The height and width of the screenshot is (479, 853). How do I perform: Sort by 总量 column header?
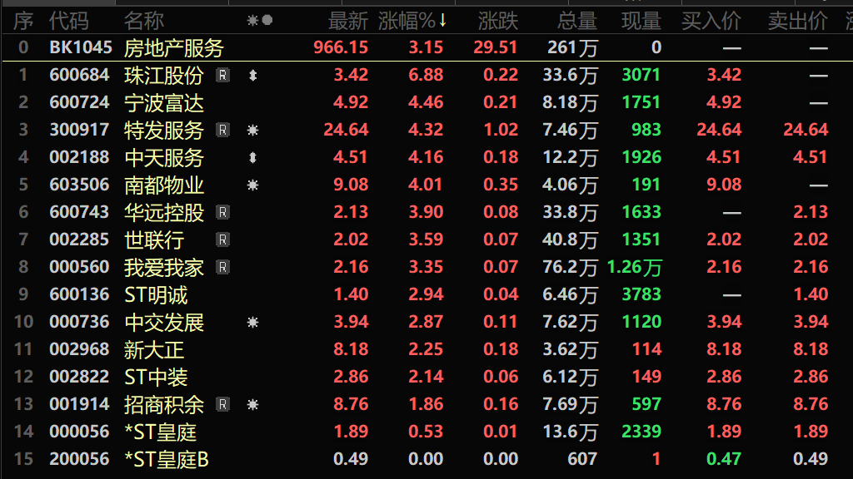(x=577, y=21)
